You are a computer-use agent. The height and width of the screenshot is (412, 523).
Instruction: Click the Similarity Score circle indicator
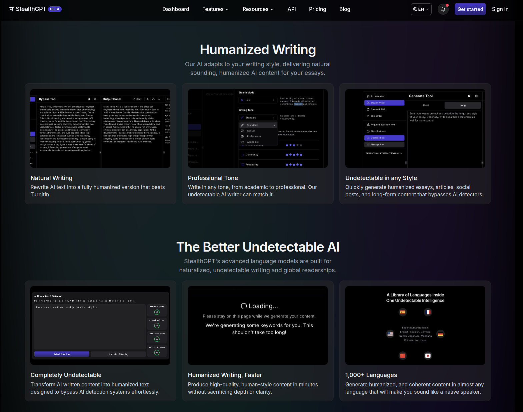(x=157, y=352)
